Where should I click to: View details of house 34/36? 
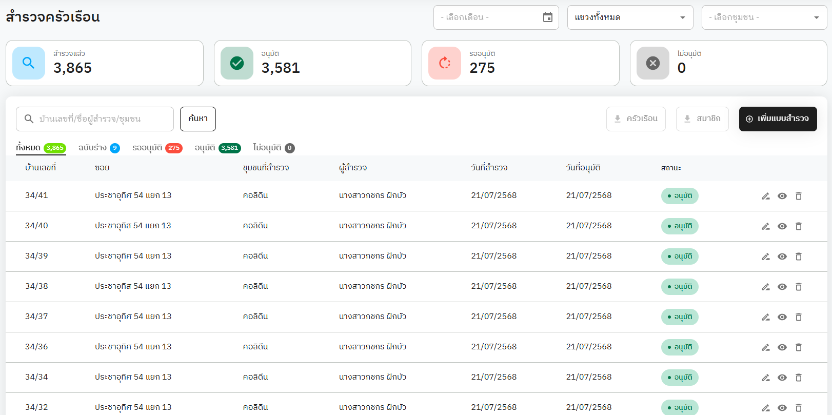tap(782, 347)
